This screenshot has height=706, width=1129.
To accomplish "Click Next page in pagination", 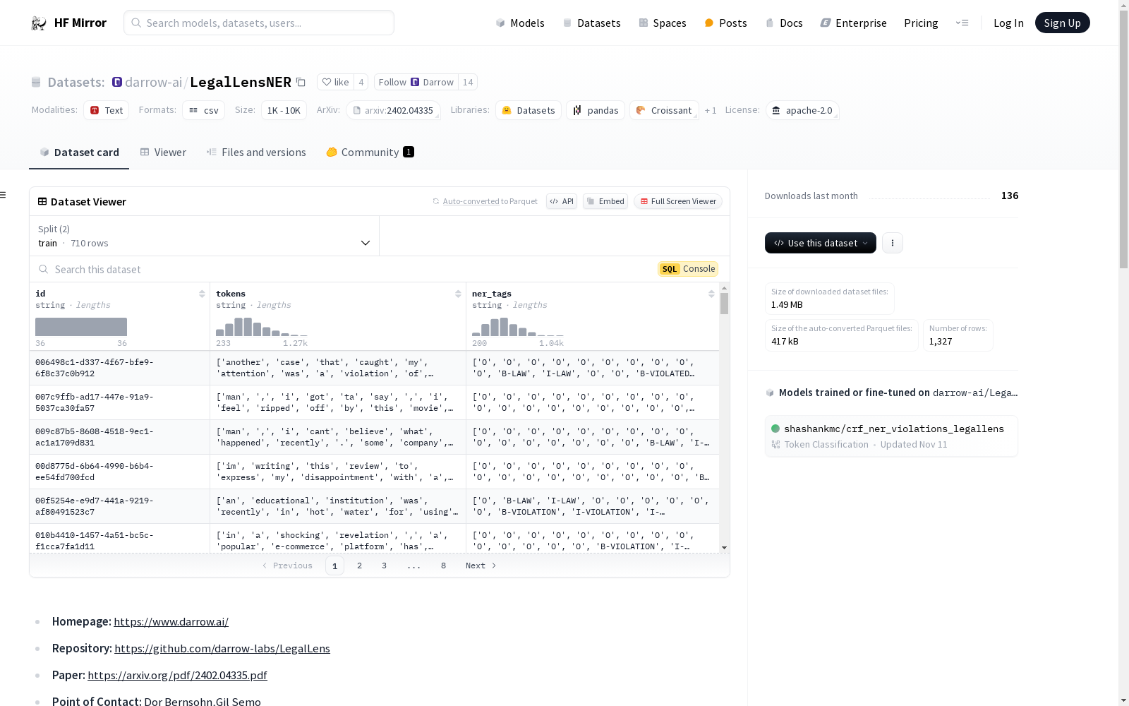I will [481, 566].
